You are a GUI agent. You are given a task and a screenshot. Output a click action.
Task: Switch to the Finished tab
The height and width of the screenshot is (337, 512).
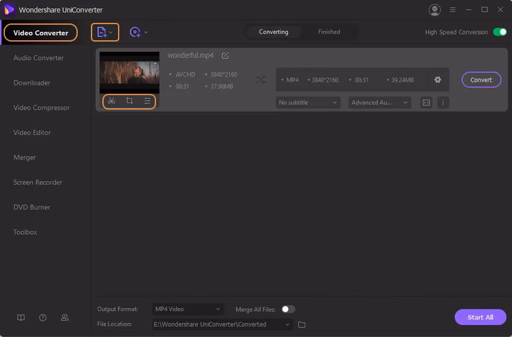click(329, 32)
